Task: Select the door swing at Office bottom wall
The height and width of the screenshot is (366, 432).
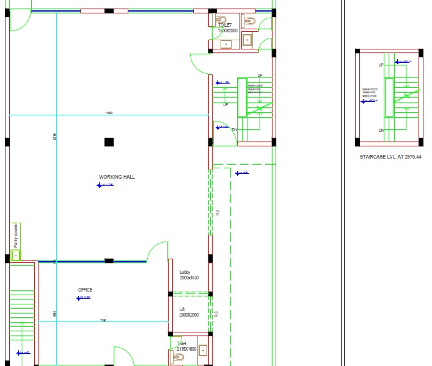Action: coord(124,356)
